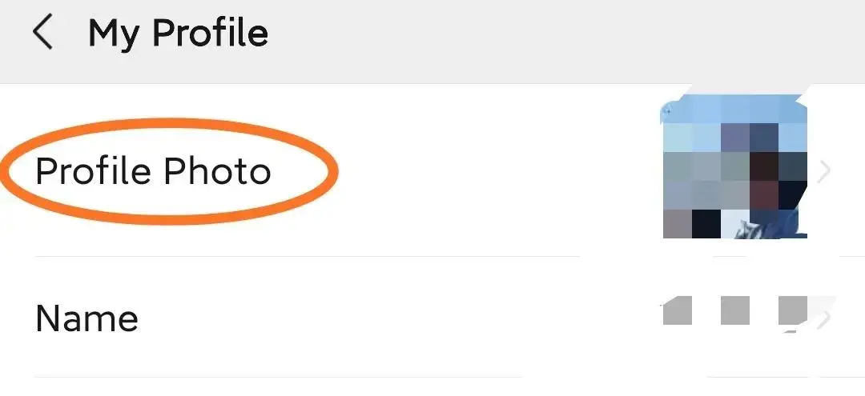Click the My Profile header title
This screenshot has width=865, height=396.
pyautogui.click(x=178, y=34)
